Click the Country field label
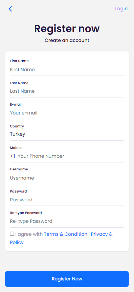 click(x=17, y=126)
